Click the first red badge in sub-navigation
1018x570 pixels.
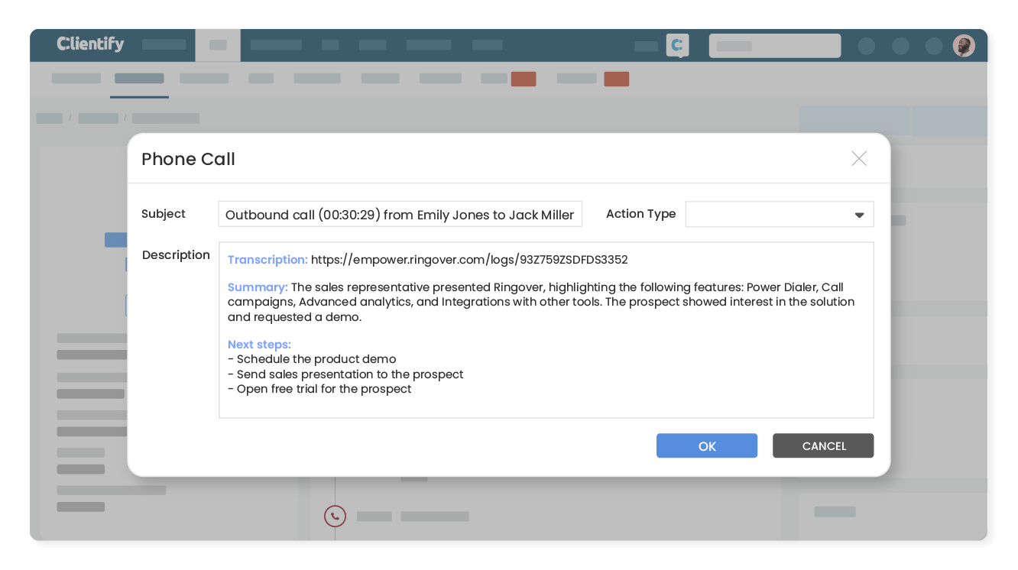(x=524, y=79)
